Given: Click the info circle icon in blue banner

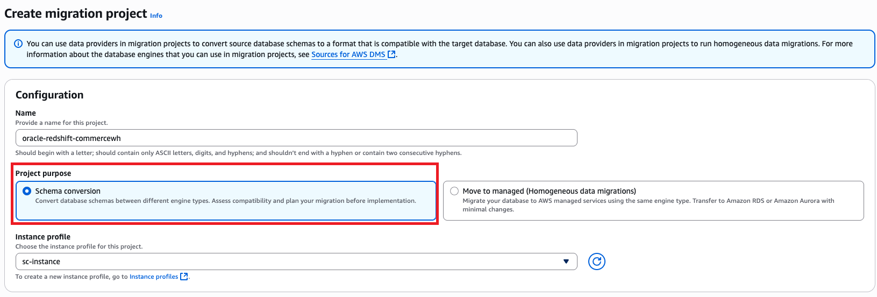Looking at the screenshot, I should click(x=18, y=44).
